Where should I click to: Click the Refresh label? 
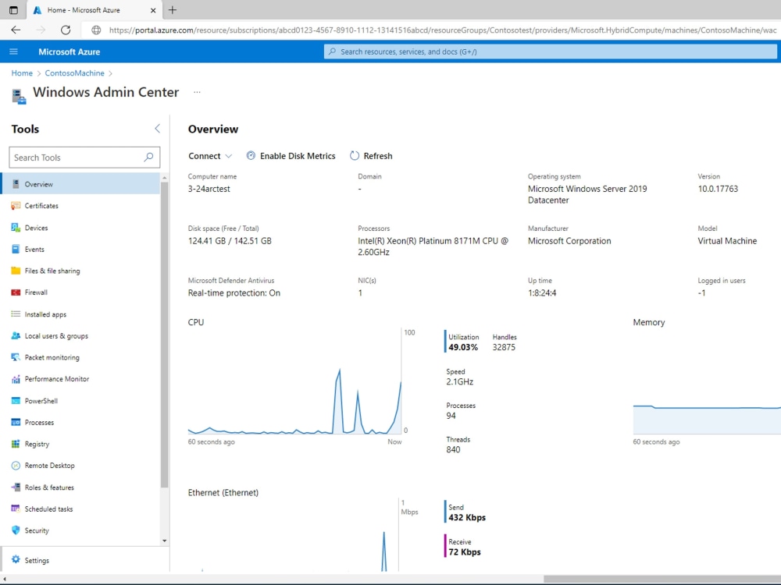[x=377, y=156]
